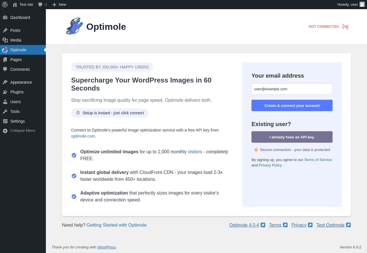The image size is (367, 253).
Task: Click Test site text in admin bar
Action: click(26, 5)
